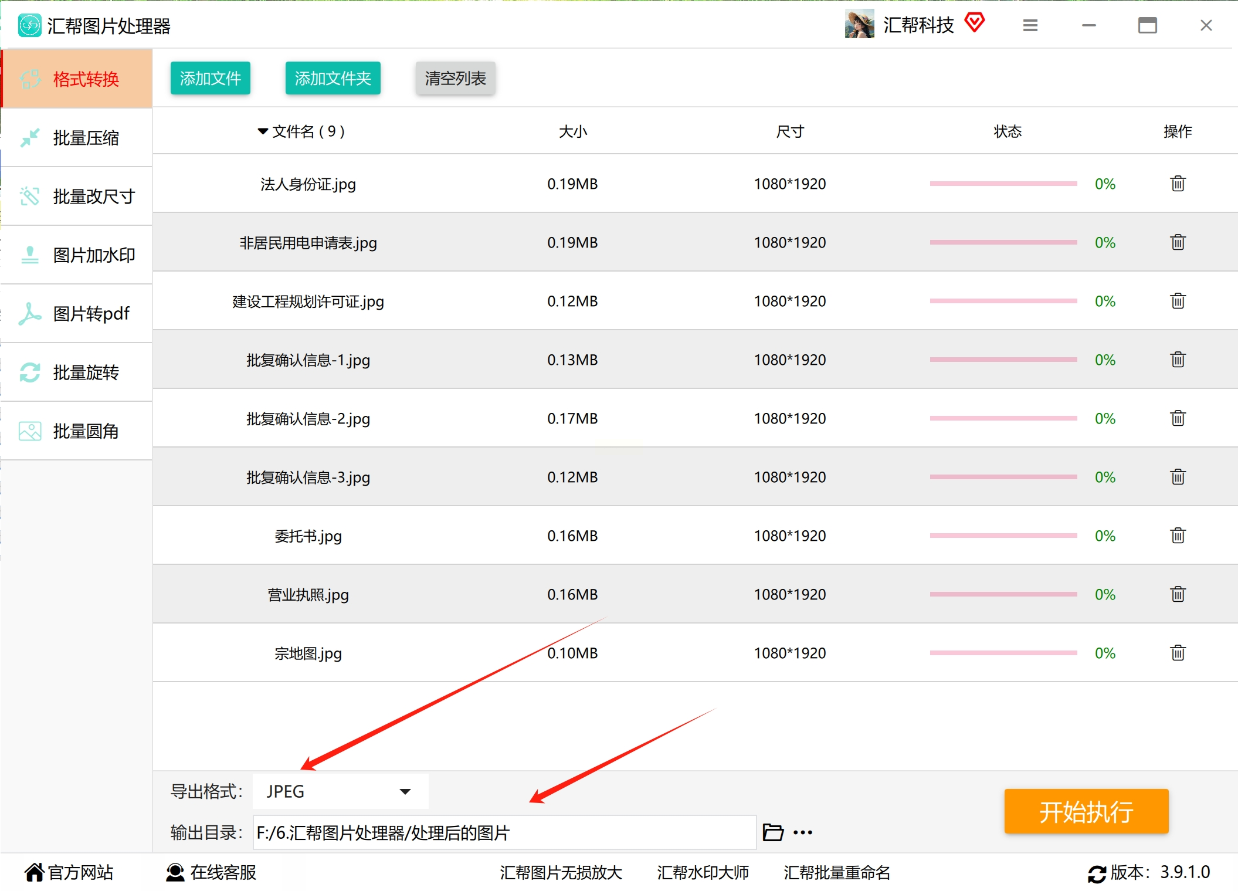
Task: Click the 输出目录 path input field
Action: 504,832
